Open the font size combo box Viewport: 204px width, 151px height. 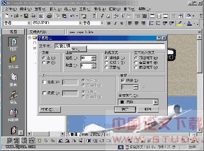93,23
